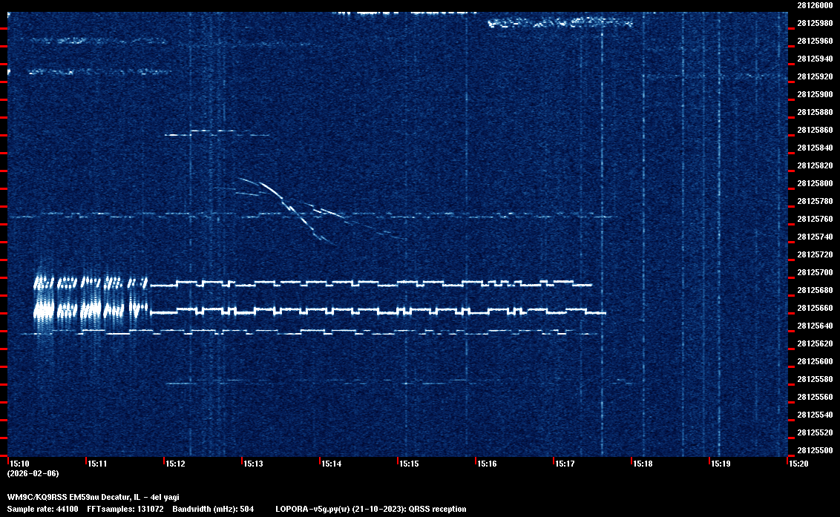Click the (2026-02-06) date text
The image size is (840, 517).
pyautogui.click(x=33, y=473)
